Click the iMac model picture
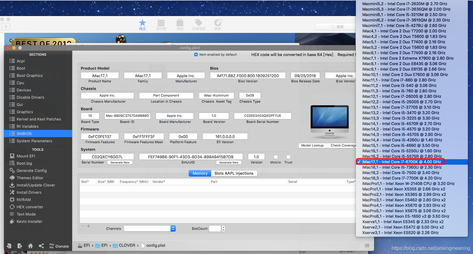The height and width of the screenshot is (254, 473). tap(329, 122)
